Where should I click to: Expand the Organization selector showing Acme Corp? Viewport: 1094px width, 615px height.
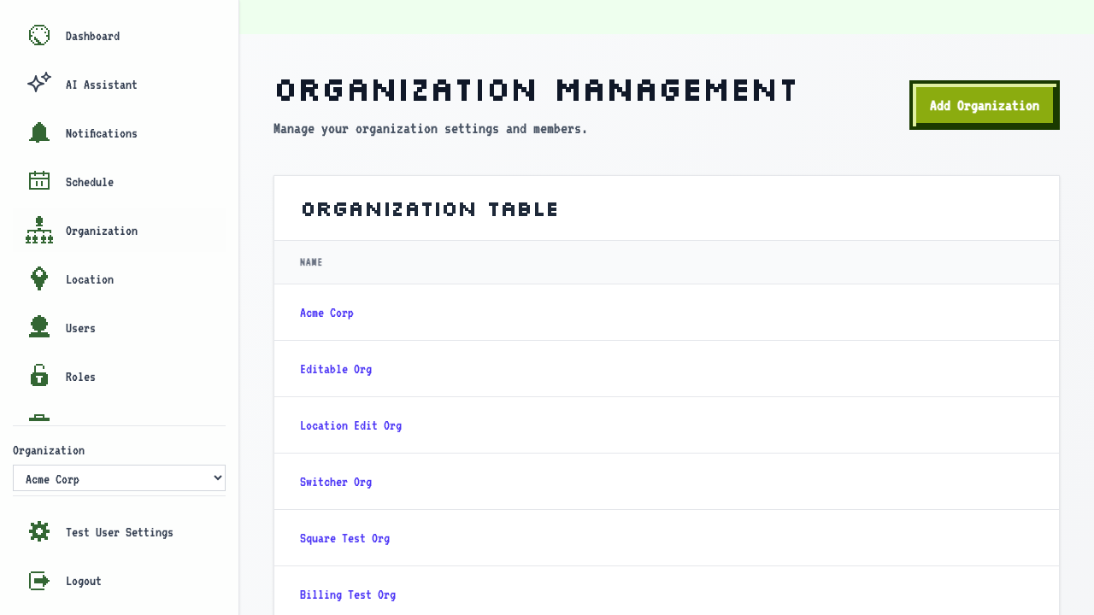pos(119,478)
